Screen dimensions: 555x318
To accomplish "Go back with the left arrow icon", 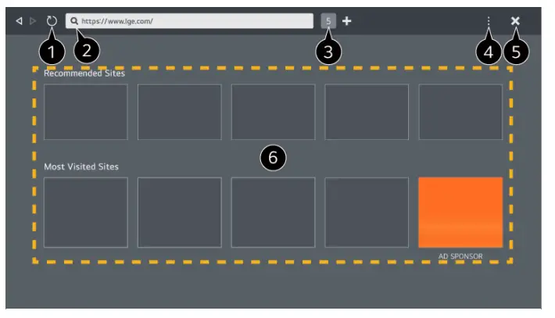I will click(x=19, y=21).
